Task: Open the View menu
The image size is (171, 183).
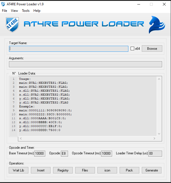Action: tap(14, 11)
